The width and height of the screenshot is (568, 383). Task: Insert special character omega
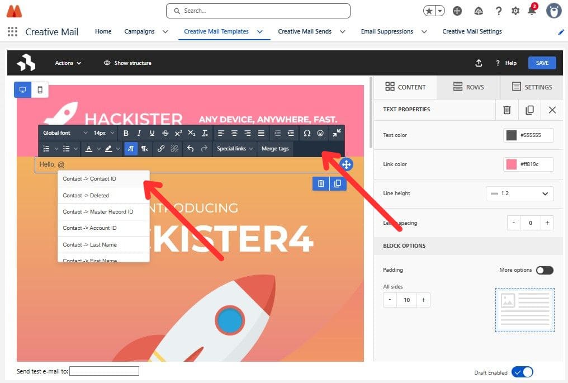tap(307, 133)
